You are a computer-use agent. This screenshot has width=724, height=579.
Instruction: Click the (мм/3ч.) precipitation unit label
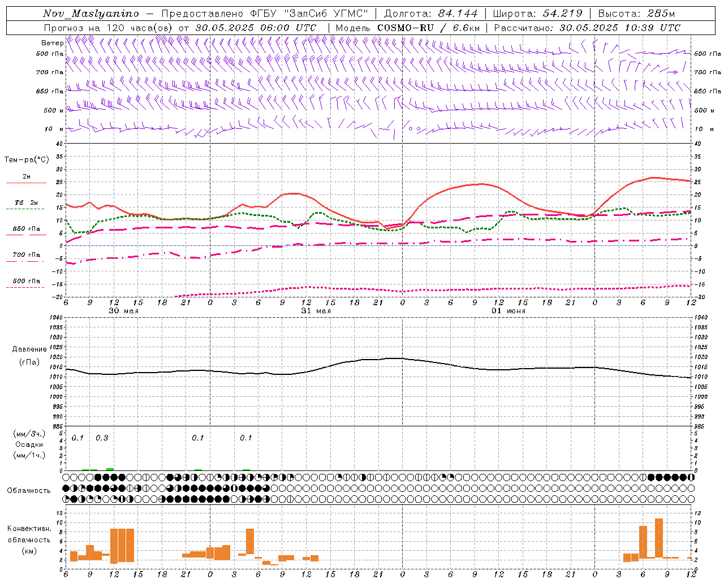point(29,434)
